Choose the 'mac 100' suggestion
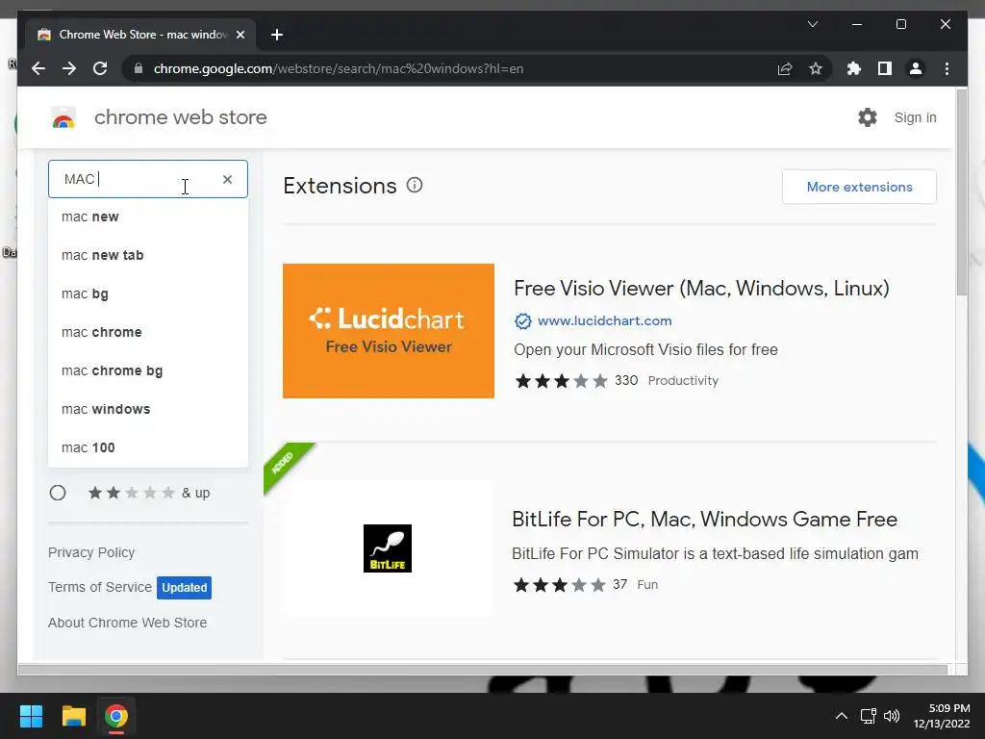 point(148,447)
